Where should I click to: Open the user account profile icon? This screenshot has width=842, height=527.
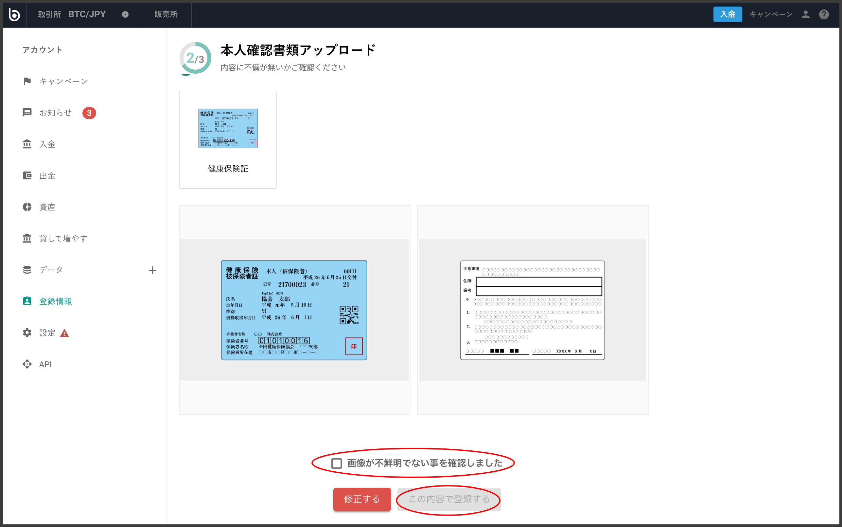(x=805, y=15)
